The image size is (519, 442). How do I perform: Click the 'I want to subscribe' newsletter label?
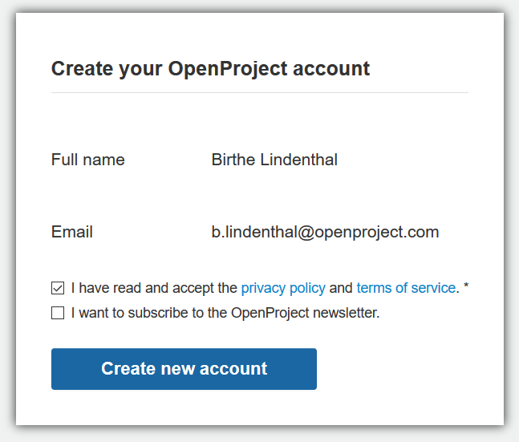point(225,313)
